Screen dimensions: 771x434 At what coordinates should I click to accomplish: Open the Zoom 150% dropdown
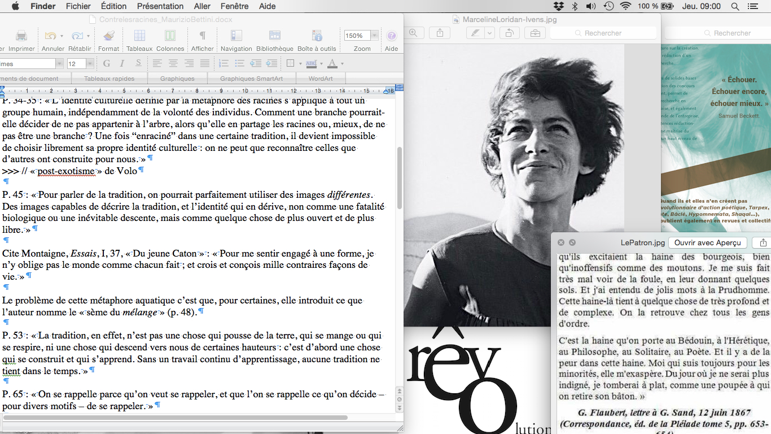[x=374, y=36]
